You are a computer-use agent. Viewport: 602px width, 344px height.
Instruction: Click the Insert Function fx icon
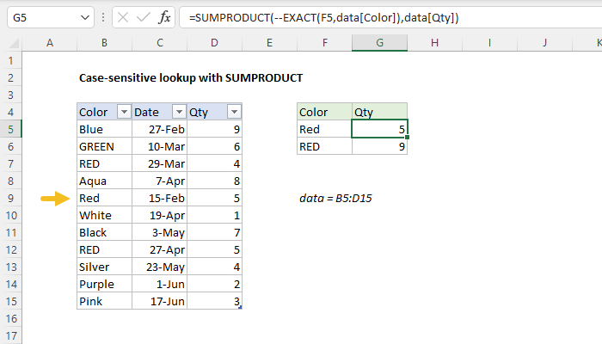[164, 18]
